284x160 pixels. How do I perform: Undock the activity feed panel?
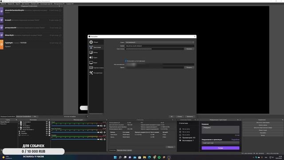[x=59, y=6]
